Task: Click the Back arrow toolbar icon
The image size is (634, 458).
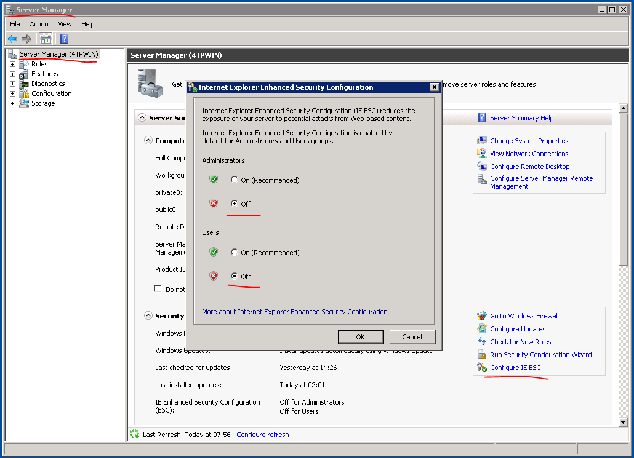Action: [12, 39]
